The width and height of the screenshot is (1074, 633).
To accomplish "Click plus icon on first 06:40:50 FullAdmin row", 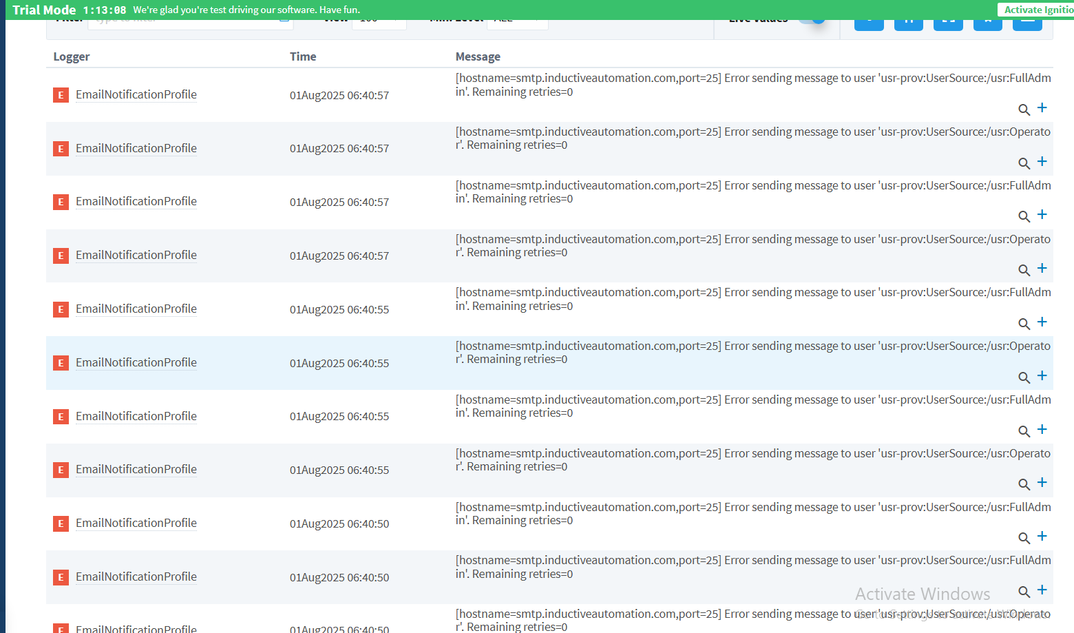I will (1042, 536).
